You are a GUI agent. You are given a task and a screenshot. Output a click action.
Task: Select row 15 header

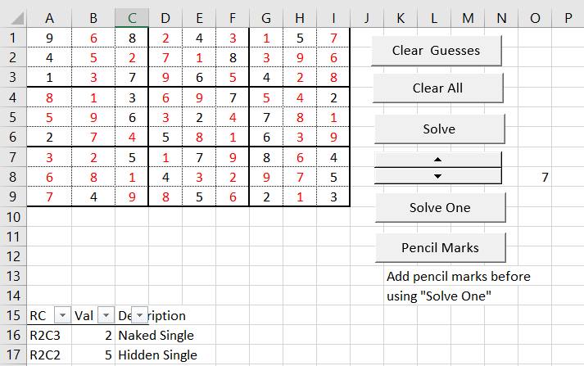pos(13,316)
